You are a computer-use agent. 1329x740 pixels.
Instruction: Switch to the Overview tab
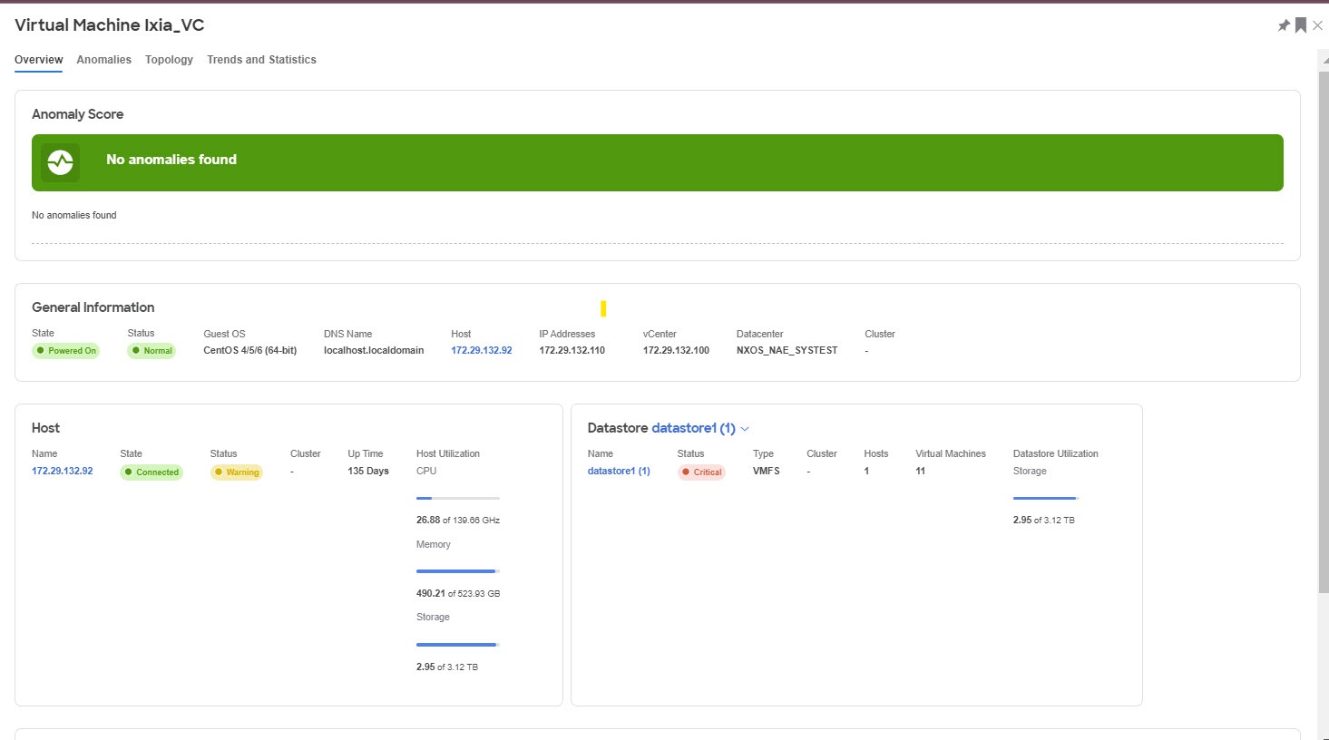(38, 59)
